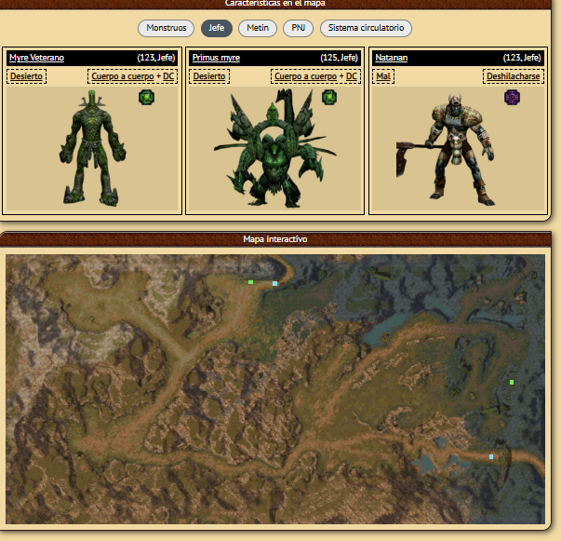Click the purple element icon on Natanan card

point(511,97)
